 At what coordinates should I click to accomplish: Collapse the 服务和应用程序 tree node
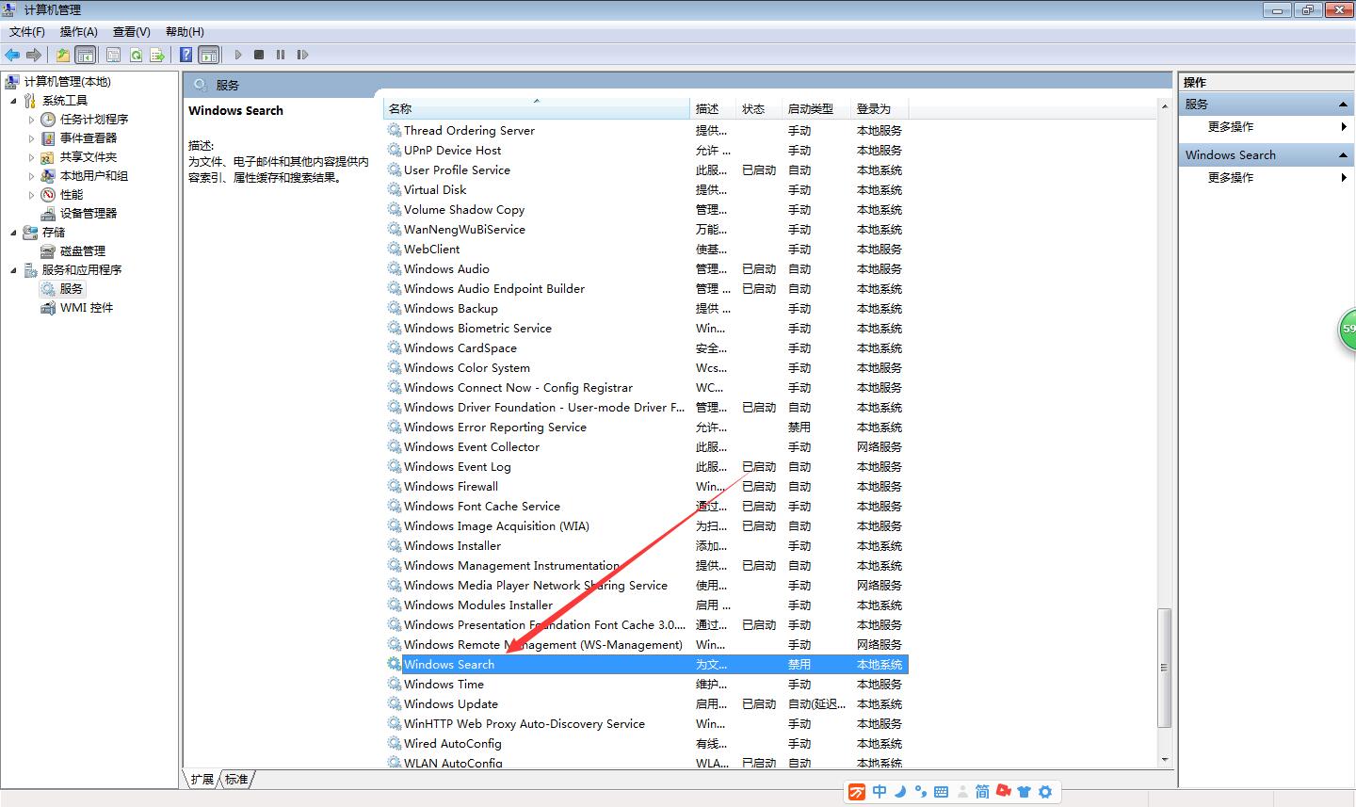click(x=13, y=270)
